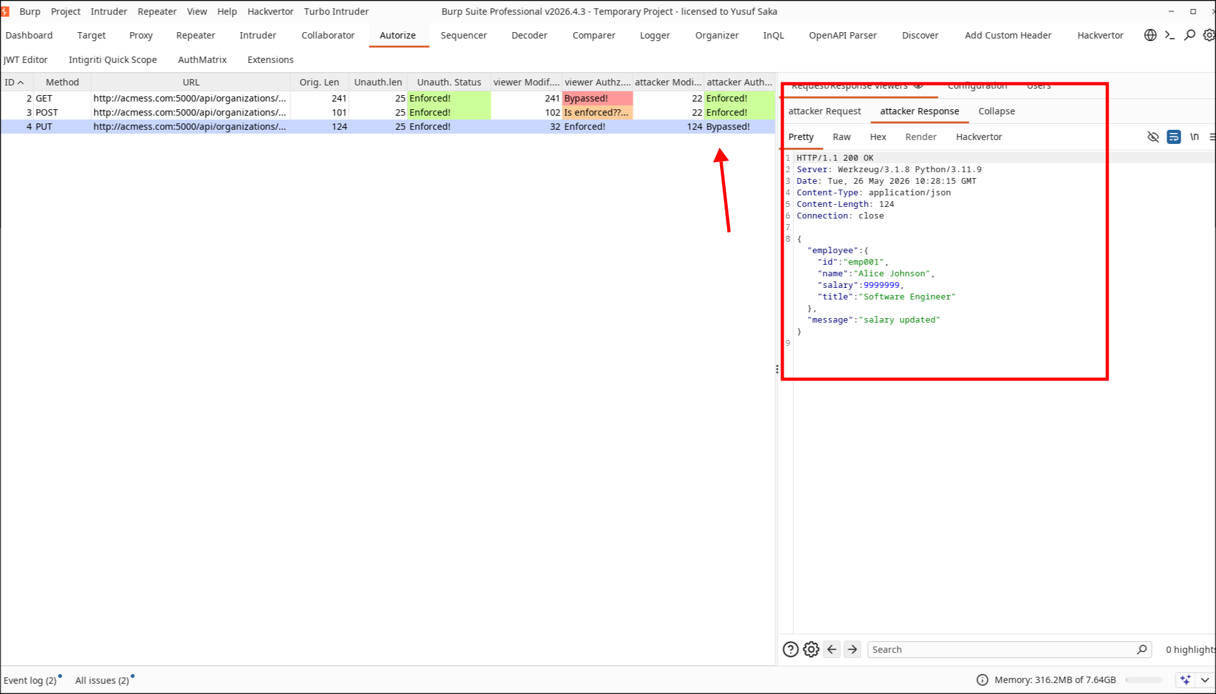Open the top-right settings gear
Screen dimensions: 1216x694
pos(1209,35)
